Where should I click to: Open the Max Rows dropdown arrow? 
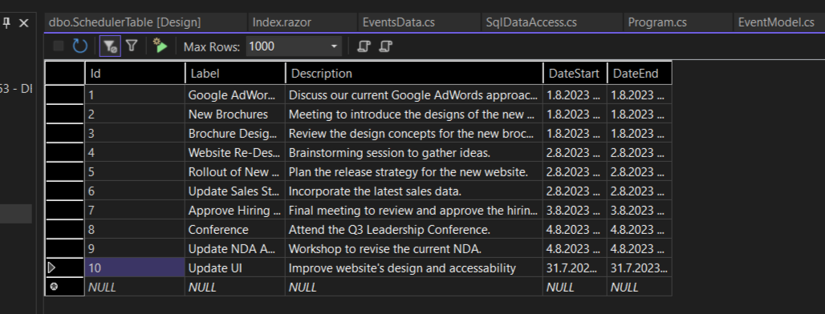(334, 46)
